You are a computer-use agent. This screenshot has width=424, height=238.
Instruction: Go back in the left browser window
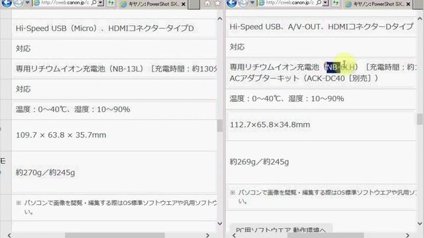(7, 3)
